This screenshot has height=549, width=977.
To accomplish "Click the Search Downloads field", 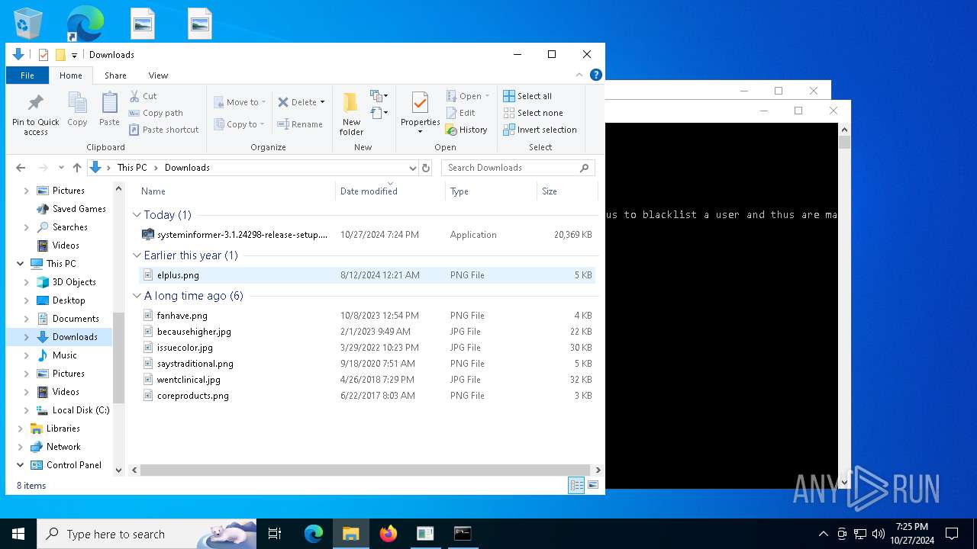I will coord(518,168).
